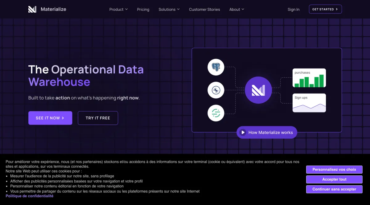Click the Materialize logo icon in header

32,9
